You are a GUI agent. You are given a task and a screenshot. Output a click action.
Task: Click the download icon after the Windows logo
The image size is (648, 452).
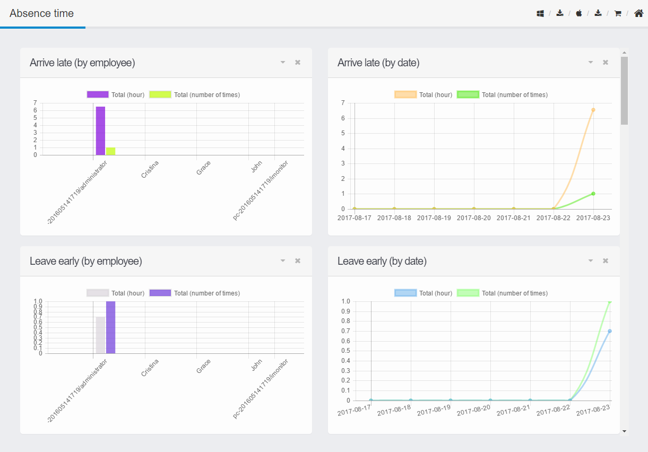point(560,14)
